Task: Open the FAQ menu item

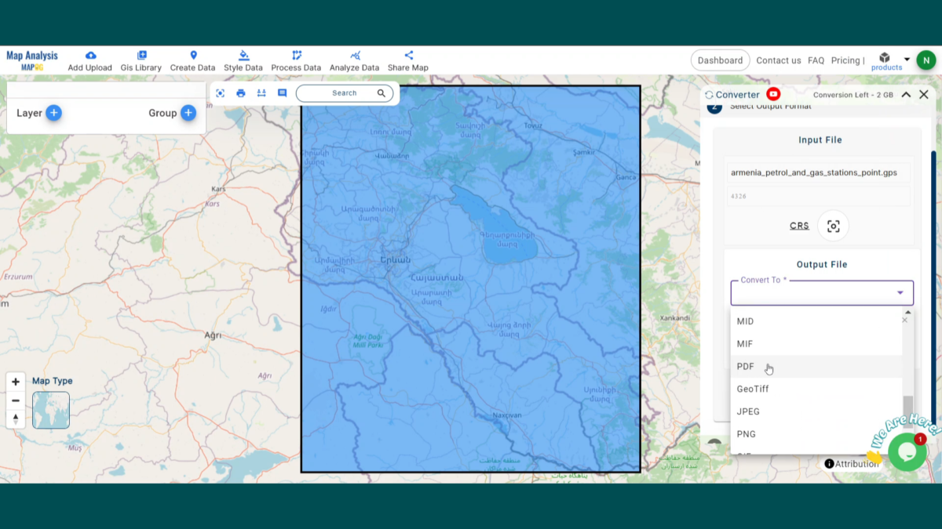Action: (x=816, y=60)
